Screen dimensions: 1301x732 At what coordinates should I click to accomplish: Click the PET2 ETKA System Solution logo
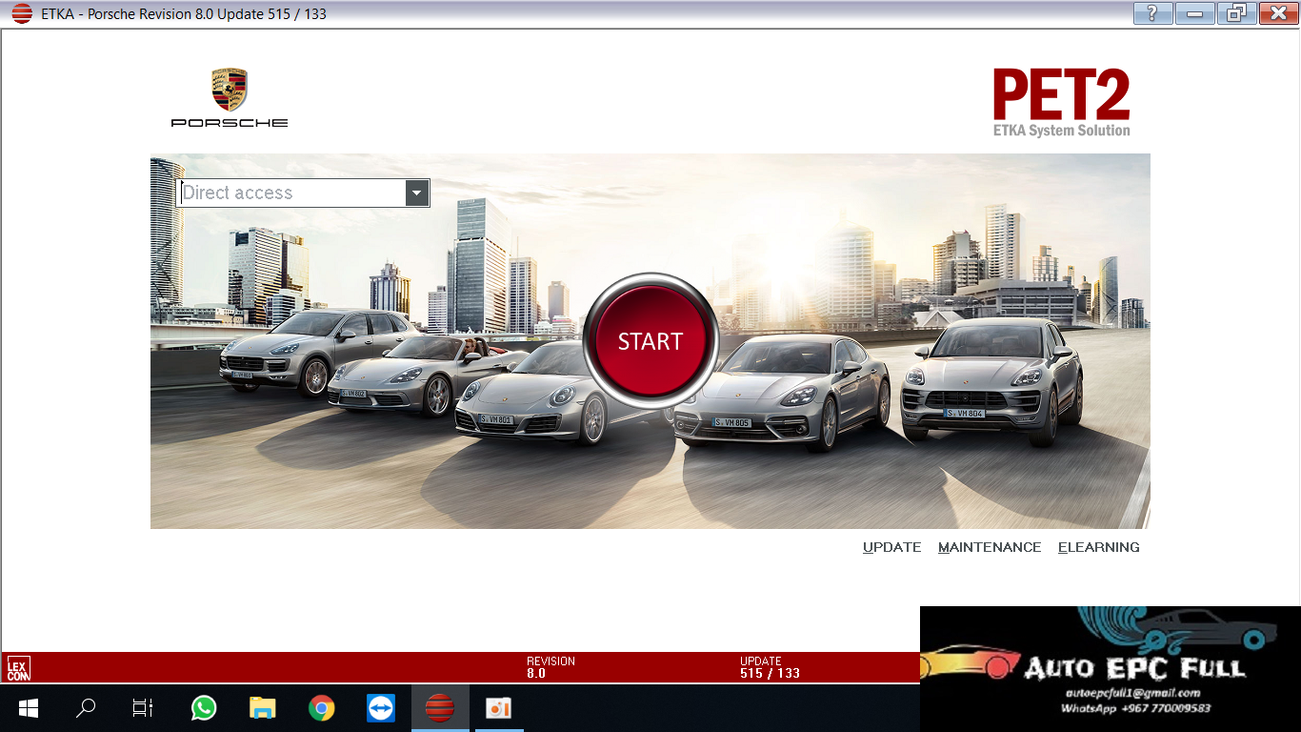pos(1061,103)
